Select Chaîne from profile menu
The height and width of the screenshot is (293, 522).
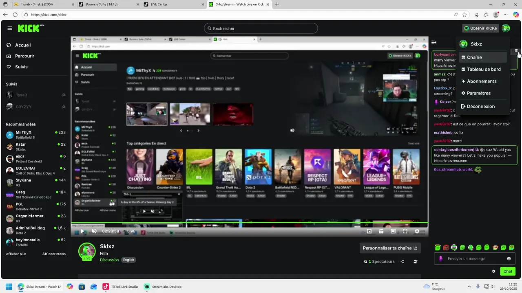pyautogui.click(x=483, y=57)
